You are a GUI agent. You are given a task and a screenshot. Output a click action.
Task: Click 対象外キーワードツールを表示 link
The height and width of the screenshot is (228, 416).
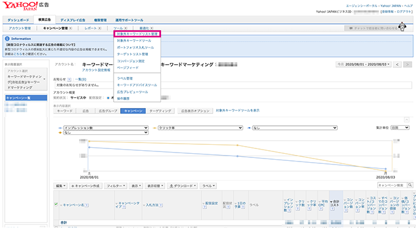coord(238,110)
